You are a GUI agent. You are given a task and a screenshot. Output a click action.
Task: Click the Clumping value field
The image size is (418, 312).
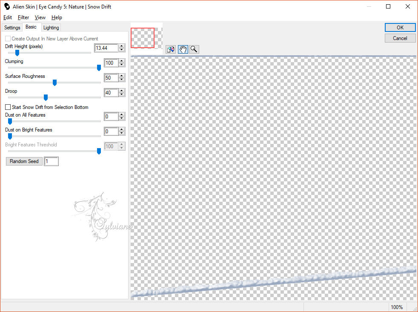tap(111, 63)
